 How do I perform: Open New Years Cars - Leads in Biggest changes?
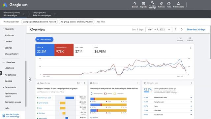[x=45, y=98]
